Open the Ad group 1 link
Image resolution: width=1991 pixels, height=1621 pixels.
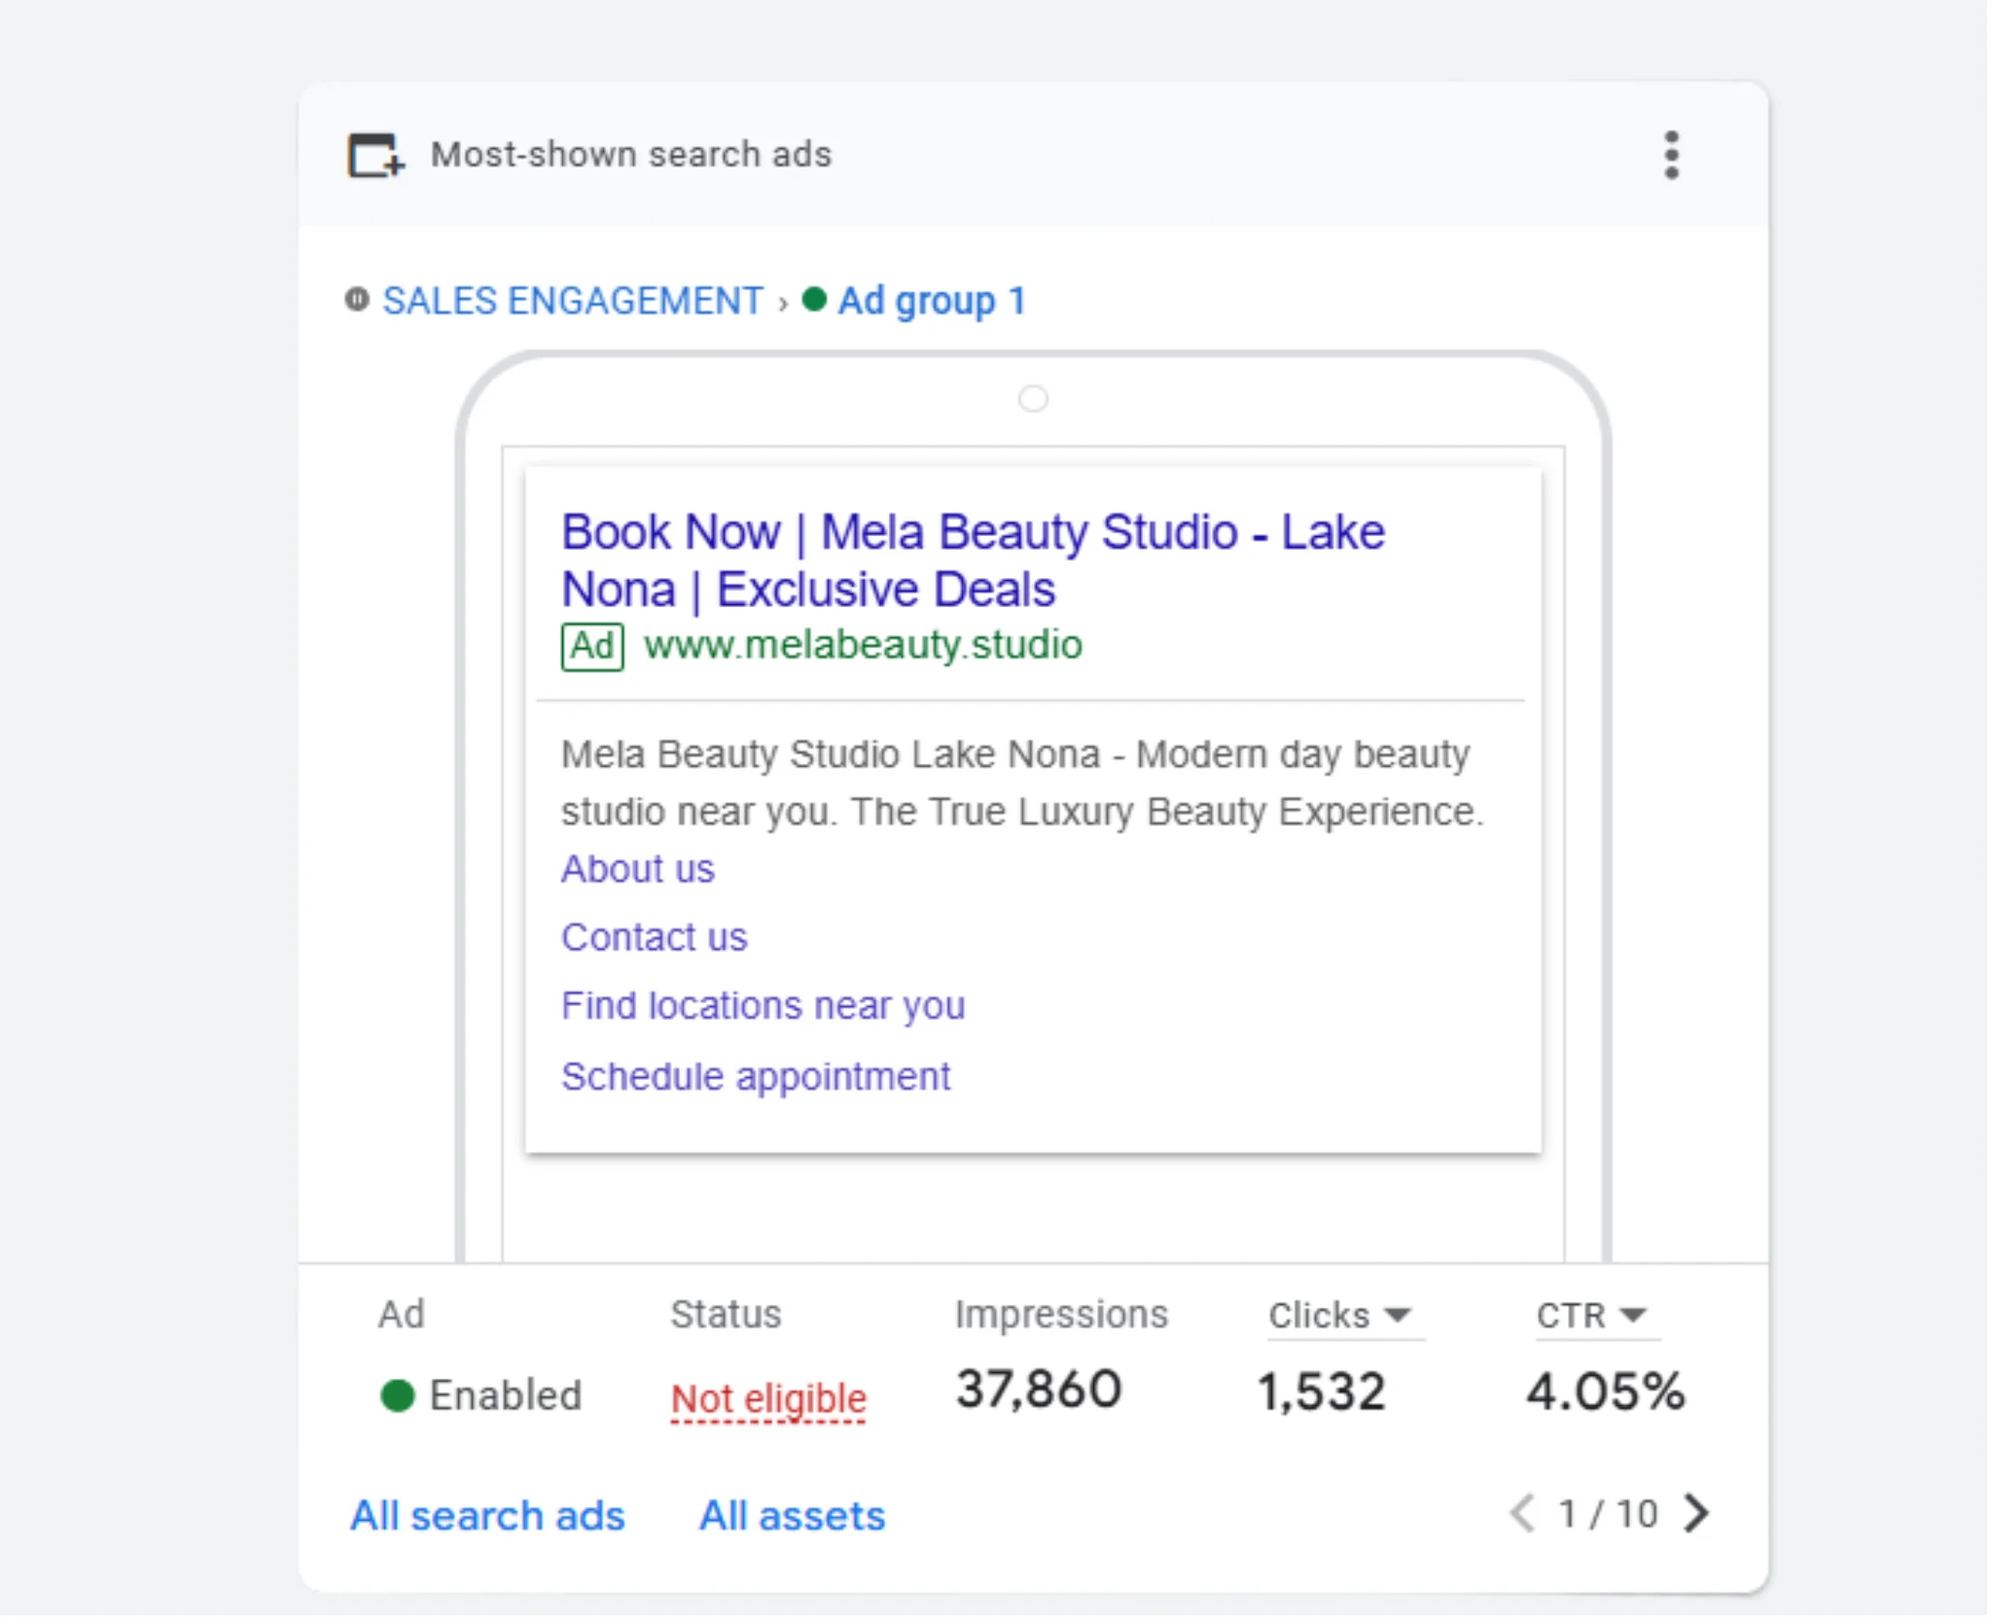(932, 302)
